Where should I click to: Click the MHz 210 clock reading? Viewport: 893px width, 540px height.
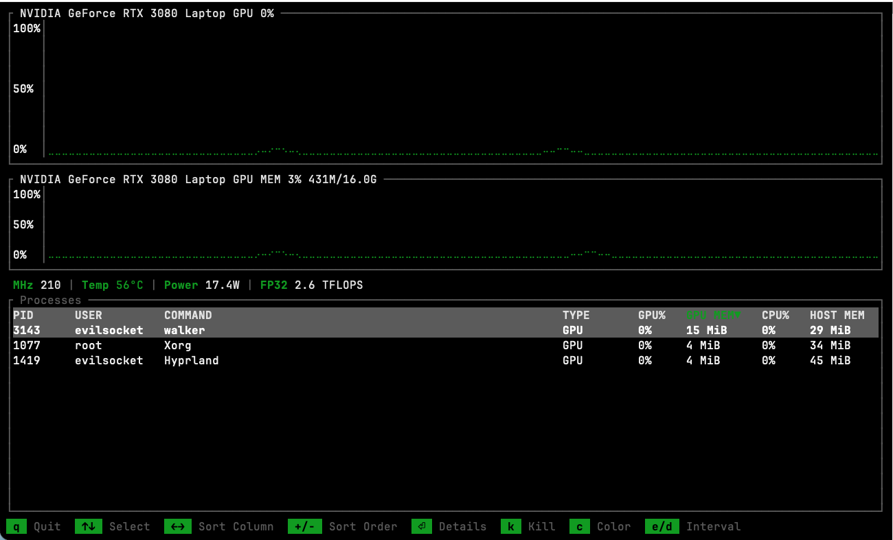(37, 285)
